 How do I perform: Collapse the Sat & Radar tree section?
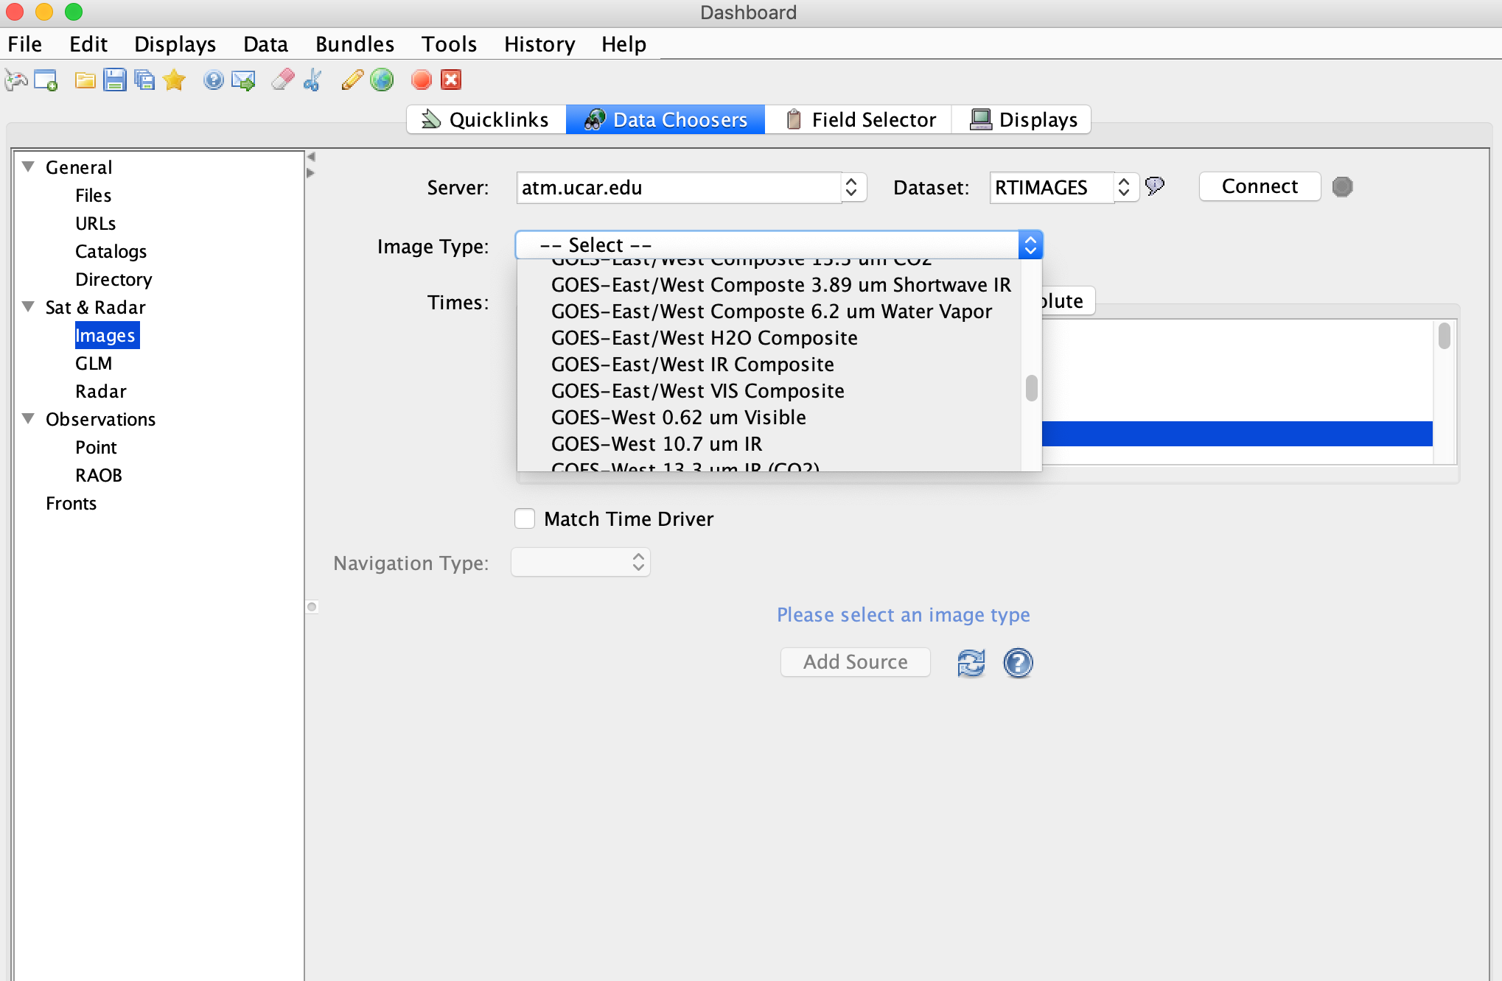[29, 307]
